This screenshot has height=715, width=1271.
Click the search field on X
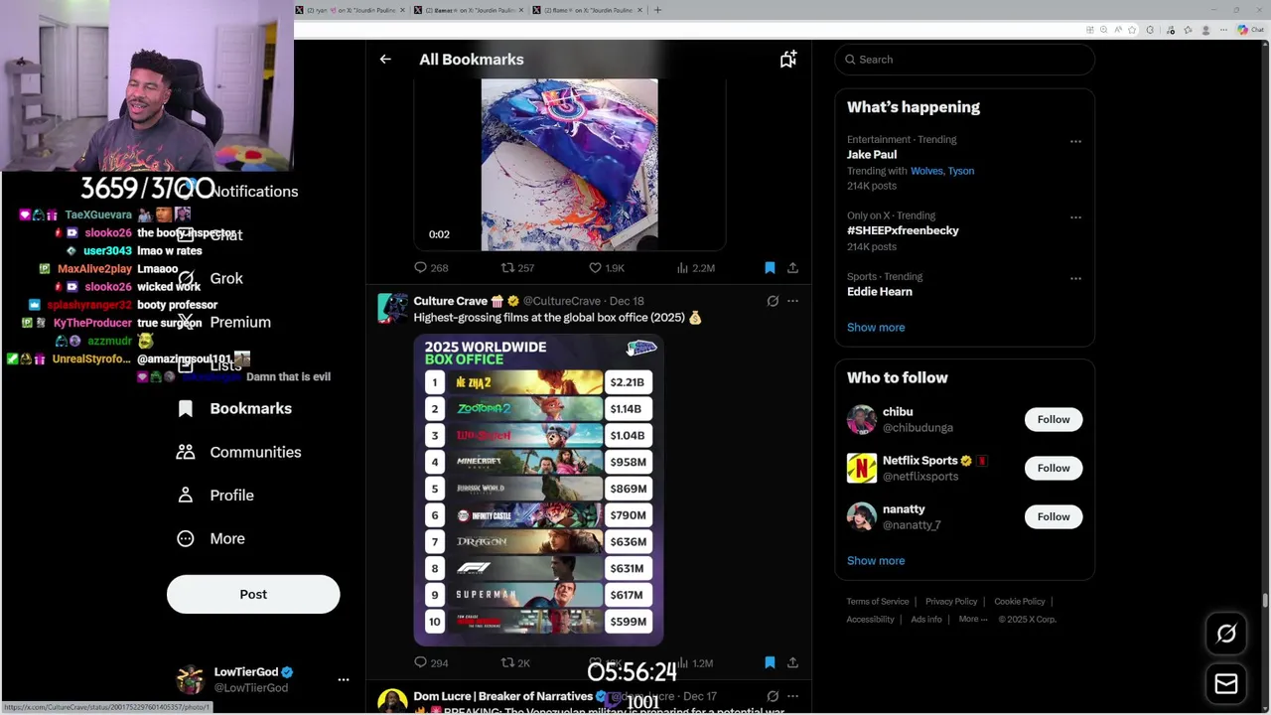coord(964,60)
